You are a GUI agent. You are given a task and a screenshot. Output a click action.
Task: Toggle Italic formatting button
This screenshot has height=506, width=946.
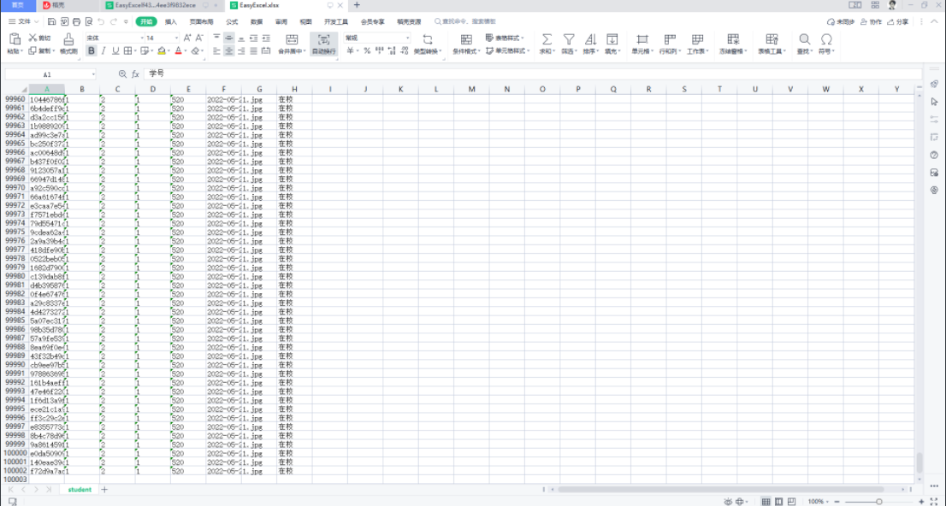point(103,51)
